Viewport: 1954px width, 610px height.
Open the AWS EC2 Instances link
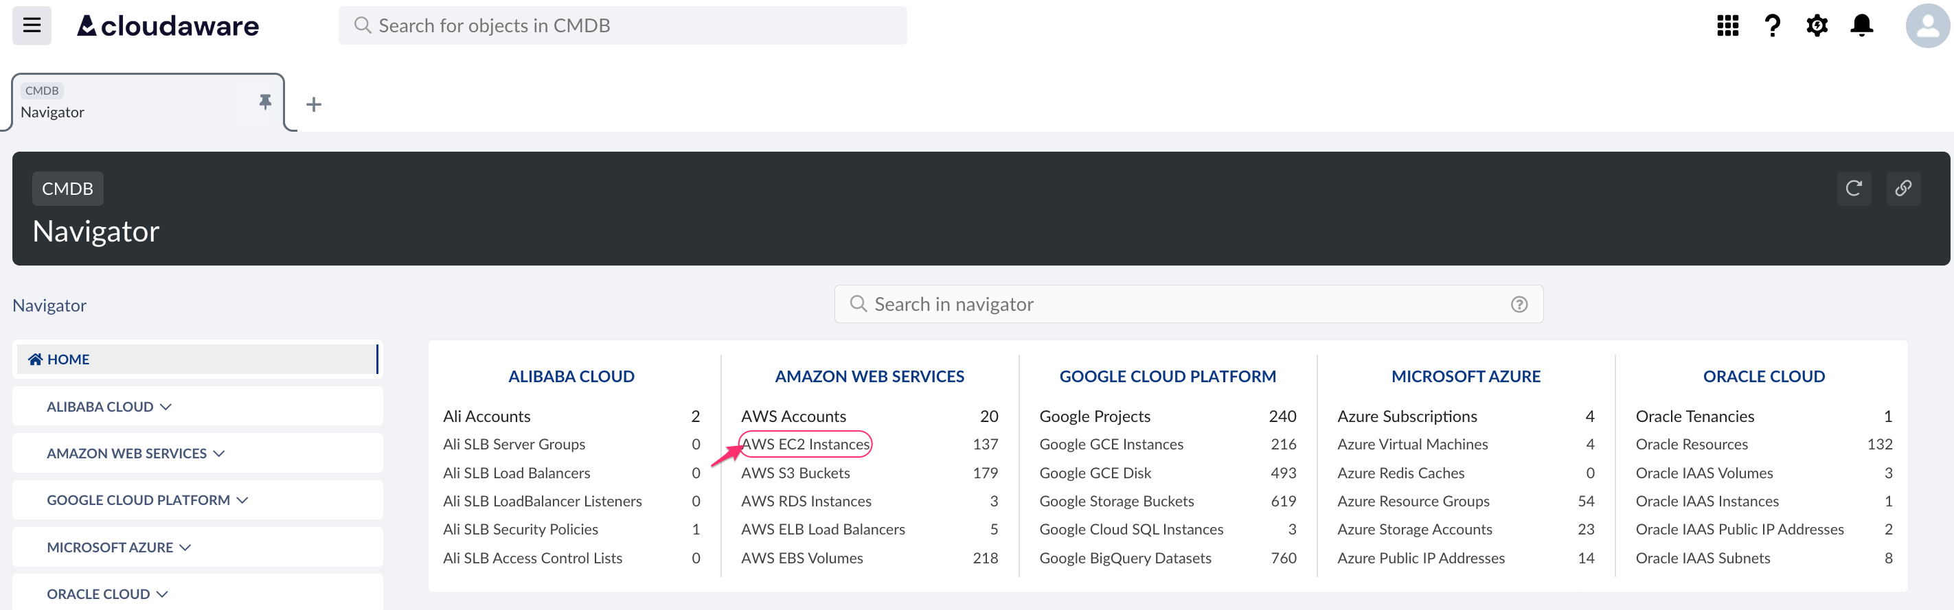[x=805, y=444]
